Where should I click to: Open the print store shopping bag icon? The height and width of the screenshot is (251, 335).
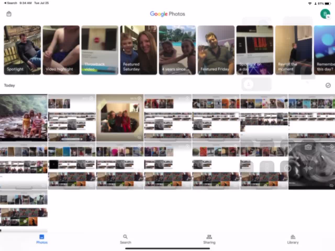point(9,14)
